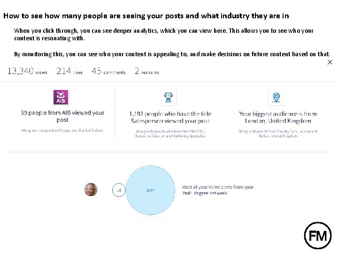Select the 1st degree network circle
The image size is (338, 253).
tap(119, 190)
